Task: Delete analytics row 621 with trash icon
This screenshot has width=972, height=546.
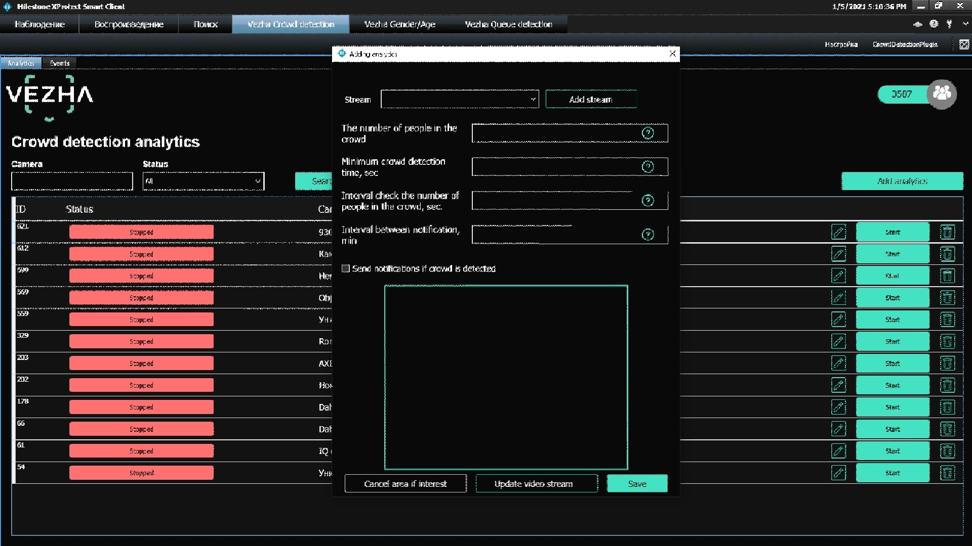Action: [x=947, y=232]
